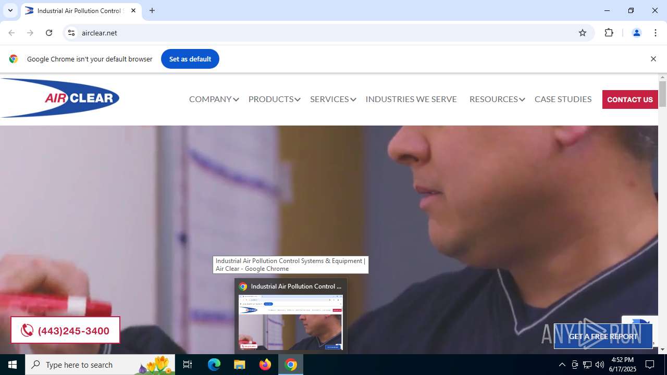The height and width of the screenshot is (375, 667).
Task: Minimize the Chrome window
Action: tap(607, 10)
